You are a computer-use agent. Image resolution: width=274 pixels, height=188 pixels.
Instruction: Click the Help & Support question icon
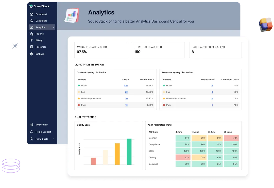pyautogui.click(x=32, y=132)
